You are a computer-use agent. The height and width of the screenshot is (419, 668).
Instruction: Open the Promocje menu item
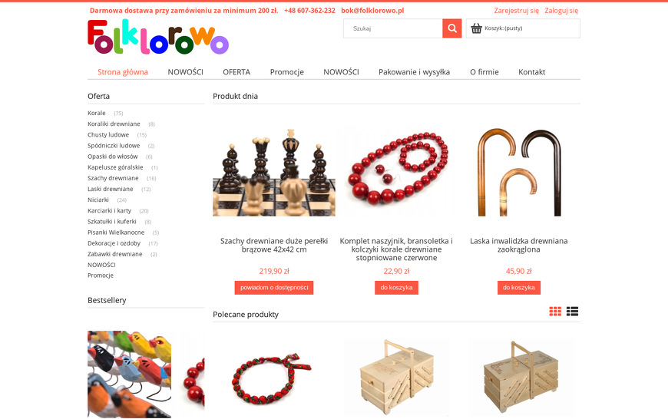[x=286, y=72]
